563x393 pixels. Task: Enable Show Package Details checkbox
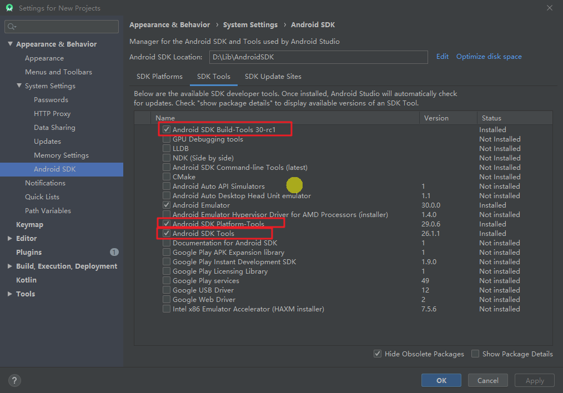pos(475,354)
